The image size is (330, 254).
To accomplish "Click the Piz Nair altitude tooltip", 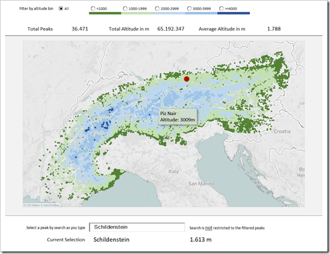I will (x=178, y=117).
